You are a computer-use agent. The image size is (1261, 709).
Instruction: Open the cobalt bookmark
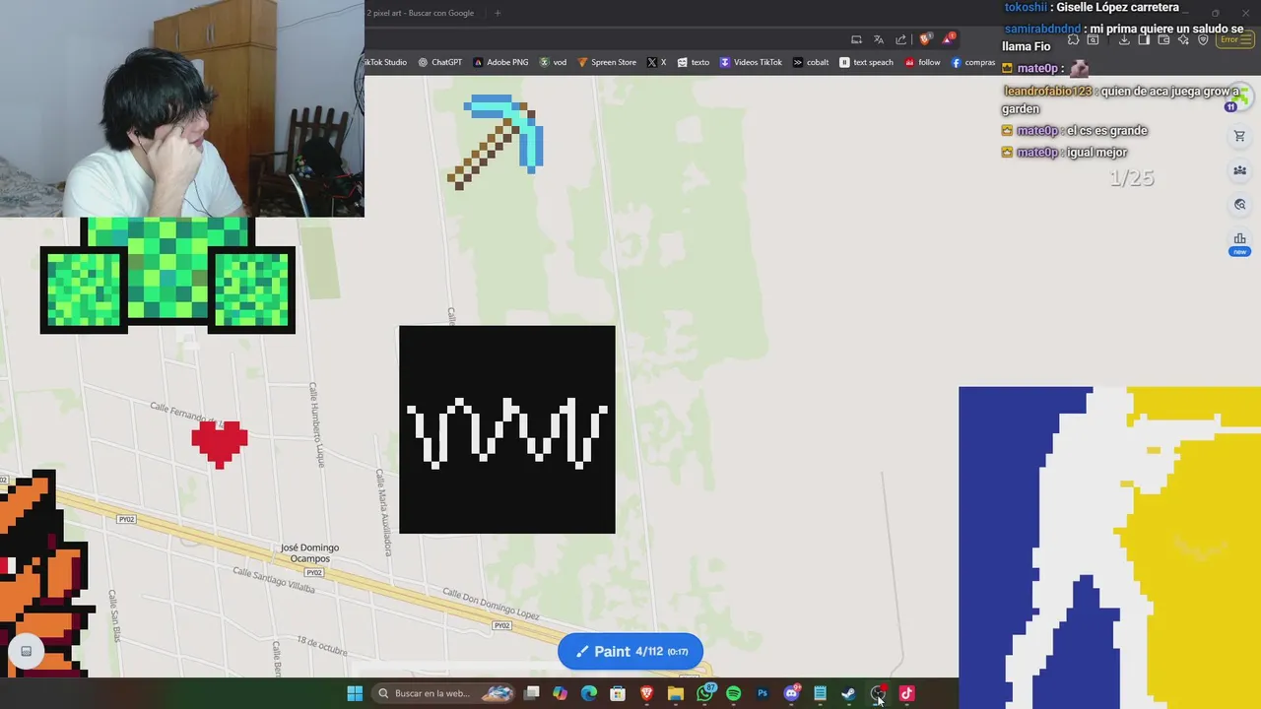pos(811,62)
